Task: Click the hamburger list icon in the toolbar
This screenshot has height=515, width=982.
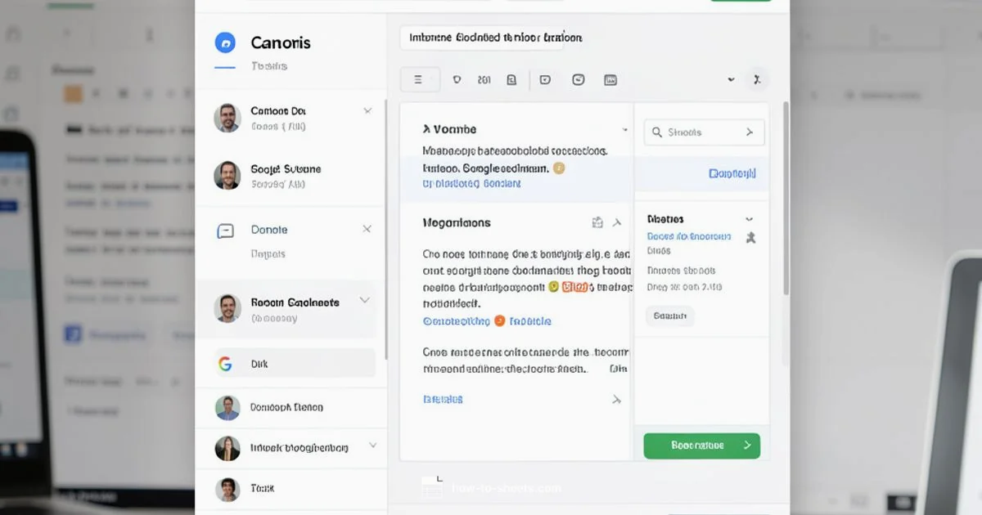Action: tap(418, 80)
